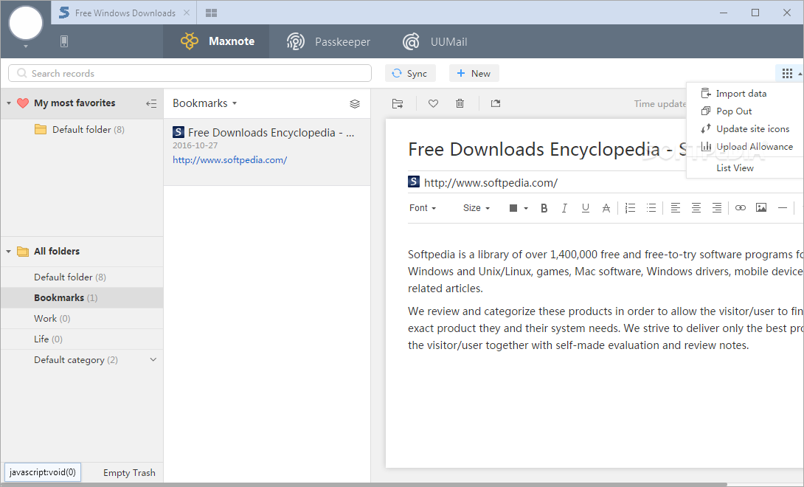Focus the Search records field
Image resolution: width=804 pixels, height=487 pixels.
point(190,73)
